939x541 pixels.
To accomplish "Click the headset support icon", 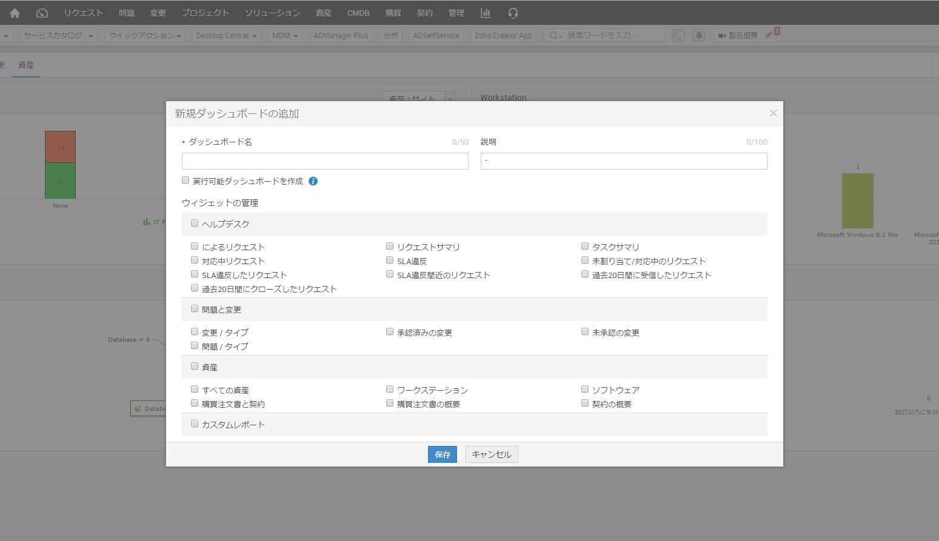I will tap(513, 13).
